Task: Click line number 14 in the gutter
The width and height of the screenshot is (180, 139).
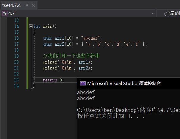Action: coord(16,26)
